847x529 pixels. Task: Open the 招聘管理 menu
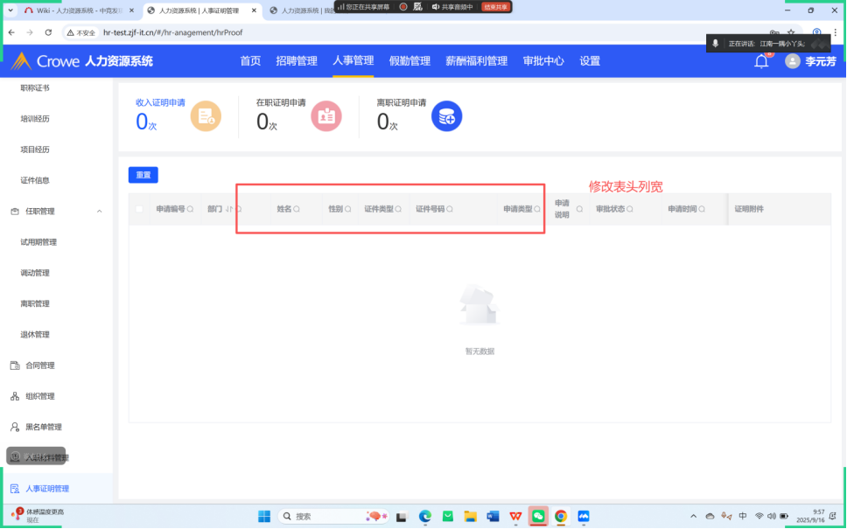coord(297,61)
